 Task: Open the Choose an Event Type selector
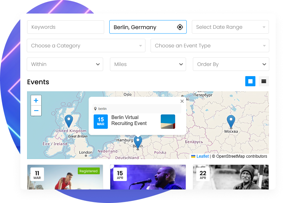[x=210, y=46]
